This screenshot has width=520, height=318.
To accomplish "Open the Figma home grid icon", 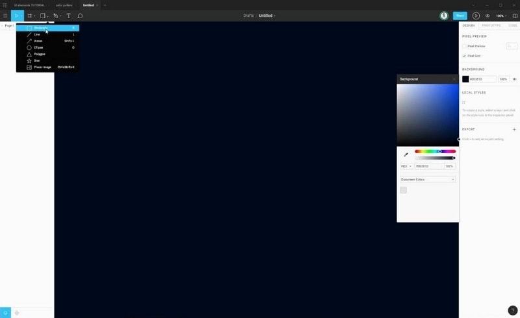I will point(5,5).
